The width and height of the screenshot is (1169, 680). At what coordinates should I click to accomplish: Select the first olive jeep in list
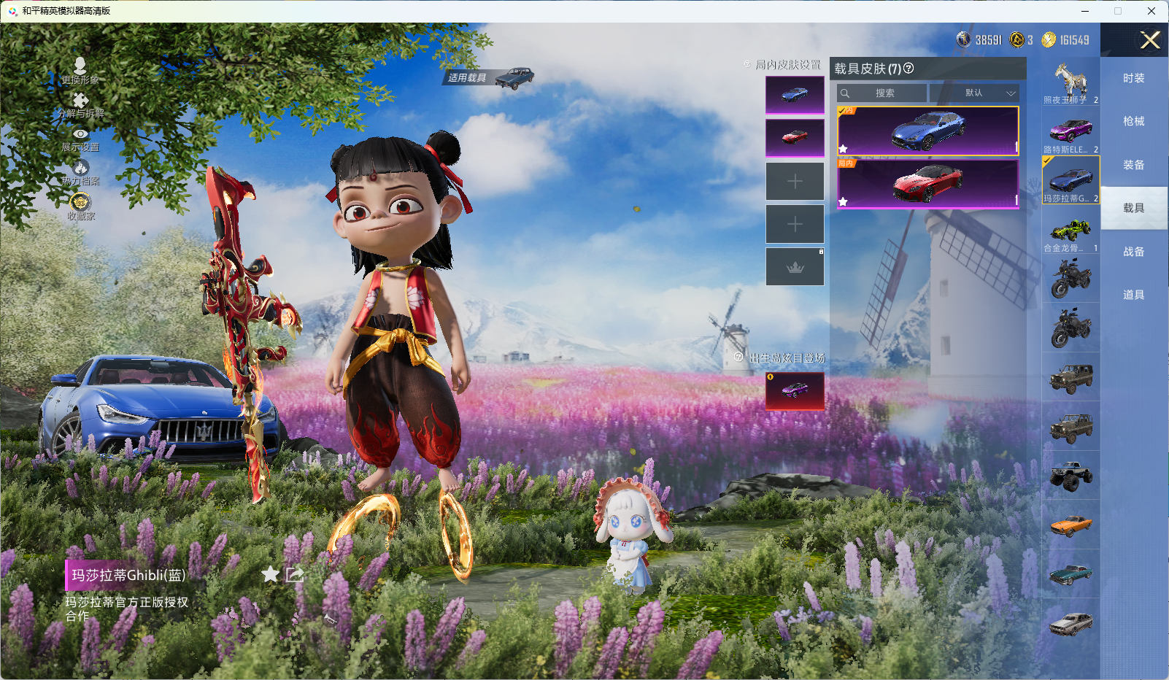coord(1070,378)
